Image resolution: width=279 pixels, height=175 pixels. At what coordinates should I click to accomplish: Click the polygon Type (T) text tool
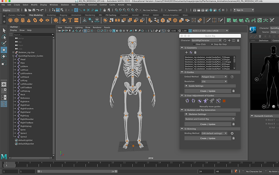click(x=70, y=20)
